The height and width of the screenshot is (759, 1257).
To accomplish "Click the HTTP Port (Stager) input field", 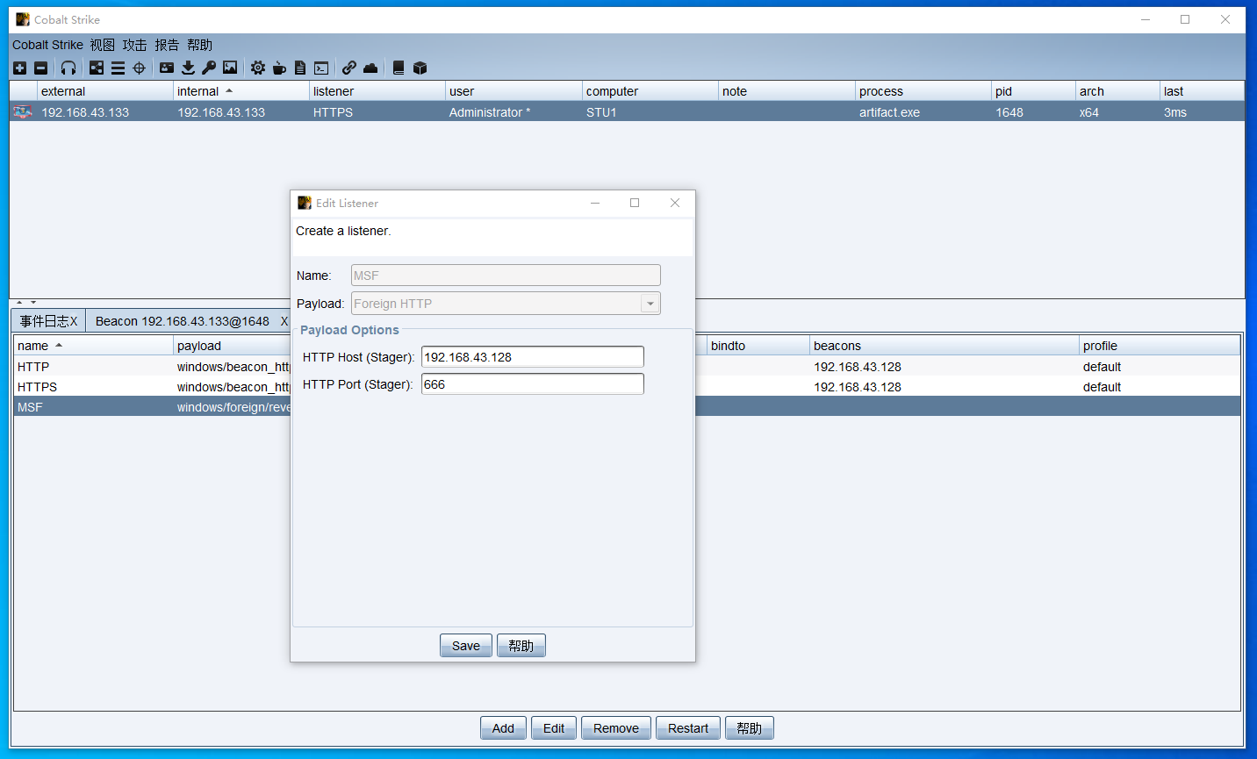I will pos(533,384).
